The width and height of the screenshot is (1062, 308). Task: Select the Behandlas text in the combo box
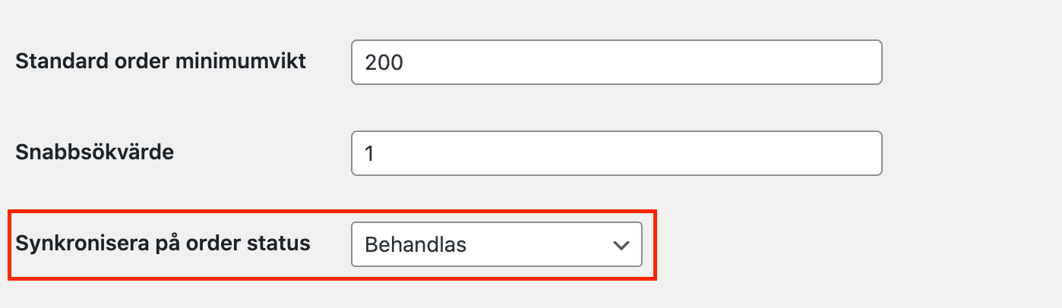(x=416, y=245)
